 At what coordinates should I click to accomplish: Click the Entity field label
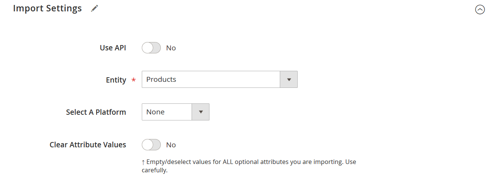click(116, 80)
